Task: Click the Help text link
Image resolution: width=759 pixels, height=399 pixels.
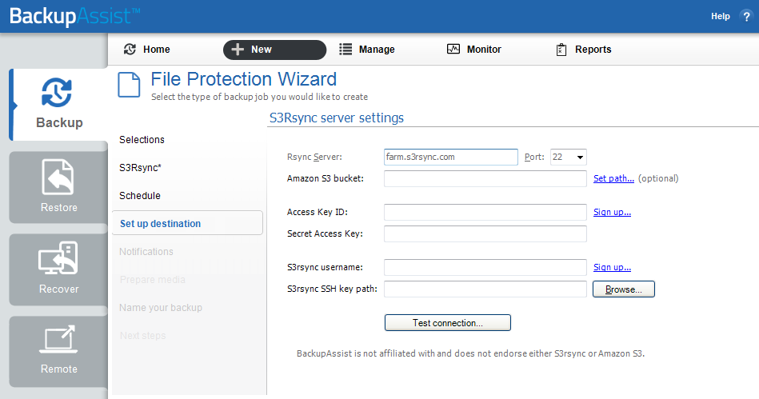Action: pos(721,16)
